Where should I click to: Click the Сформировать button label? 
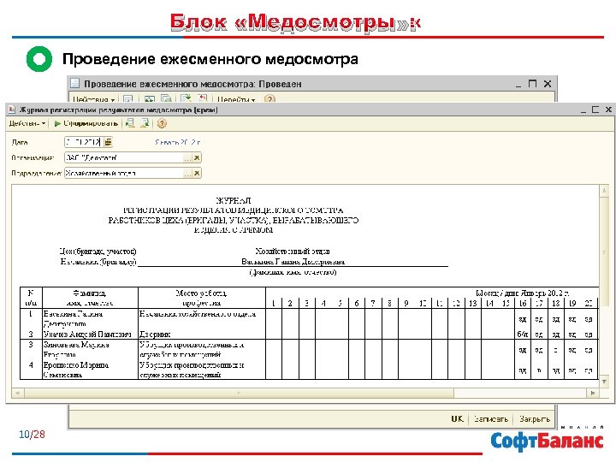click(91, 123)
